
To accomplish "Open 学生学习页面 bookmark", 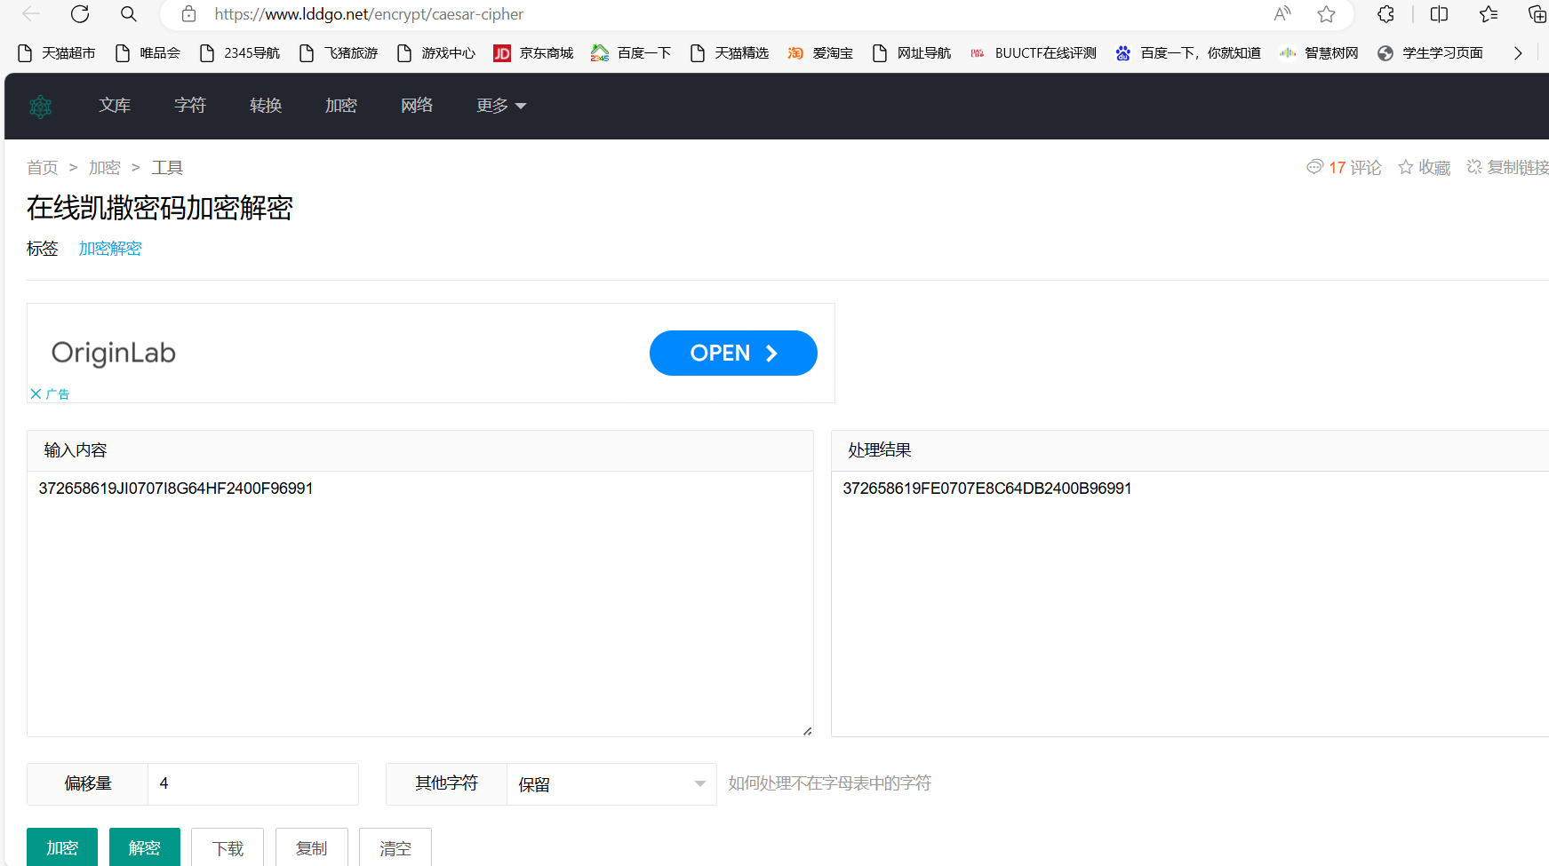I will [x=1430, y=53].
